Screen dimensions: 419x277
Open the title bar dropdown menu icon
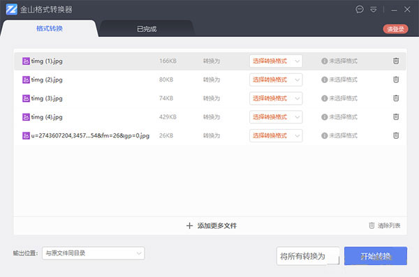tap(374, 10)
